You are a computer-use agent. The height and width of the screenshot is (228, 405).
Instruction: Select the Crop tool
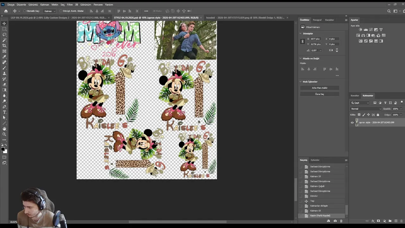point(4,46)
